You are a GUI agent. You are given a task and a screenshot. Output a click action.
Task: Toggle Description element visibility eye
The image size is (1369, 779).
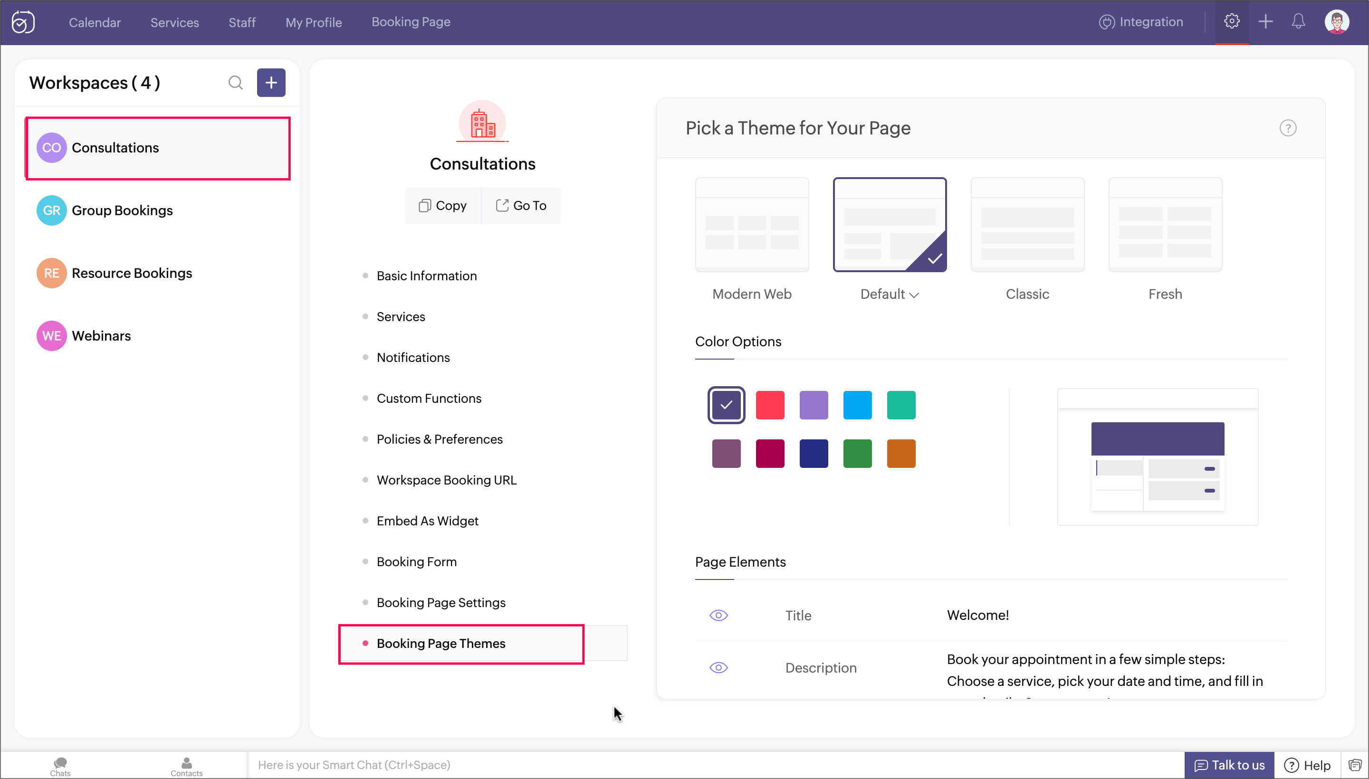(x=718, y=668)
